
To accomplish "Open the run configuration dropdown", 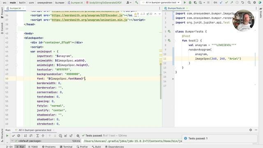I will tap(161, 2).
